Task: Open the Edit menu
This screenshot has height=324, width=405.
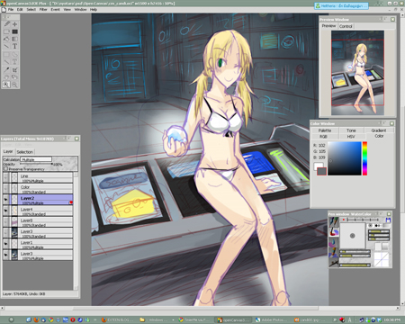Action: pos(20,10)
